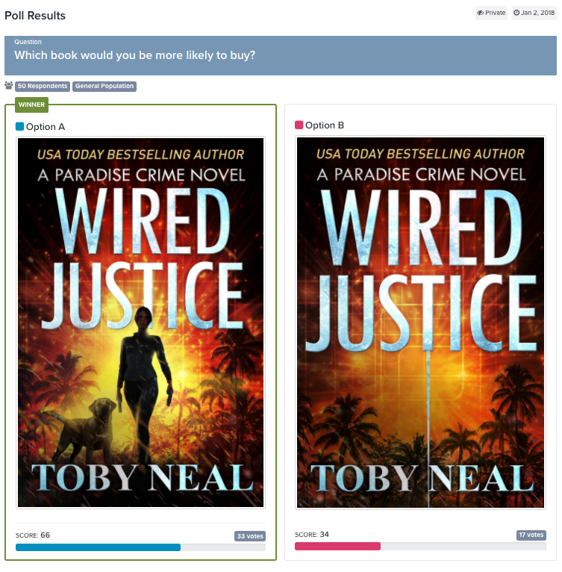This screenshot has width=562, height=572.
Task: Open the Option A book cover image
Action: 141,323
